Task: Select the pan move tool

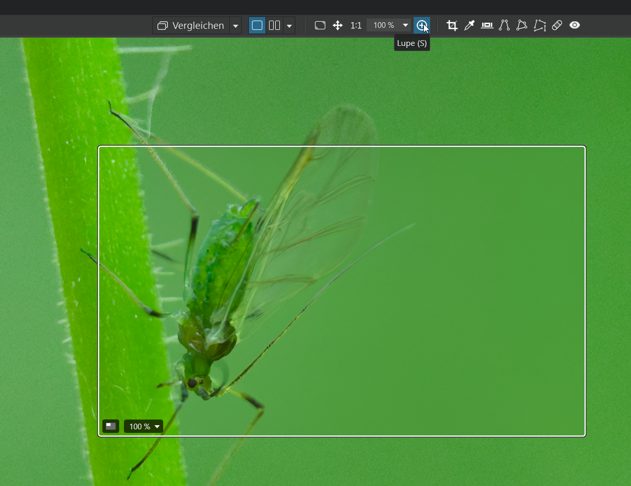Action: (338, 25)
